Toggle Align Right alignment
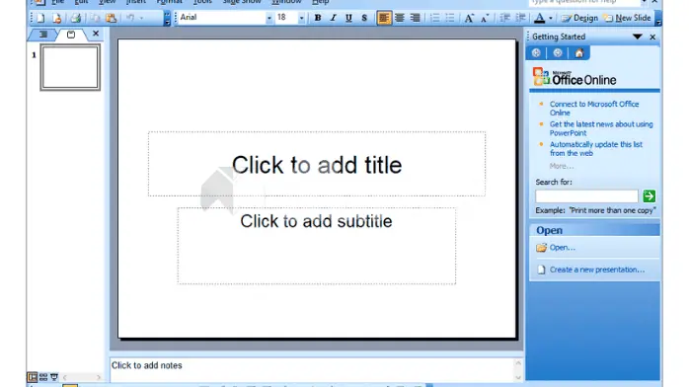 pos(415,18)
